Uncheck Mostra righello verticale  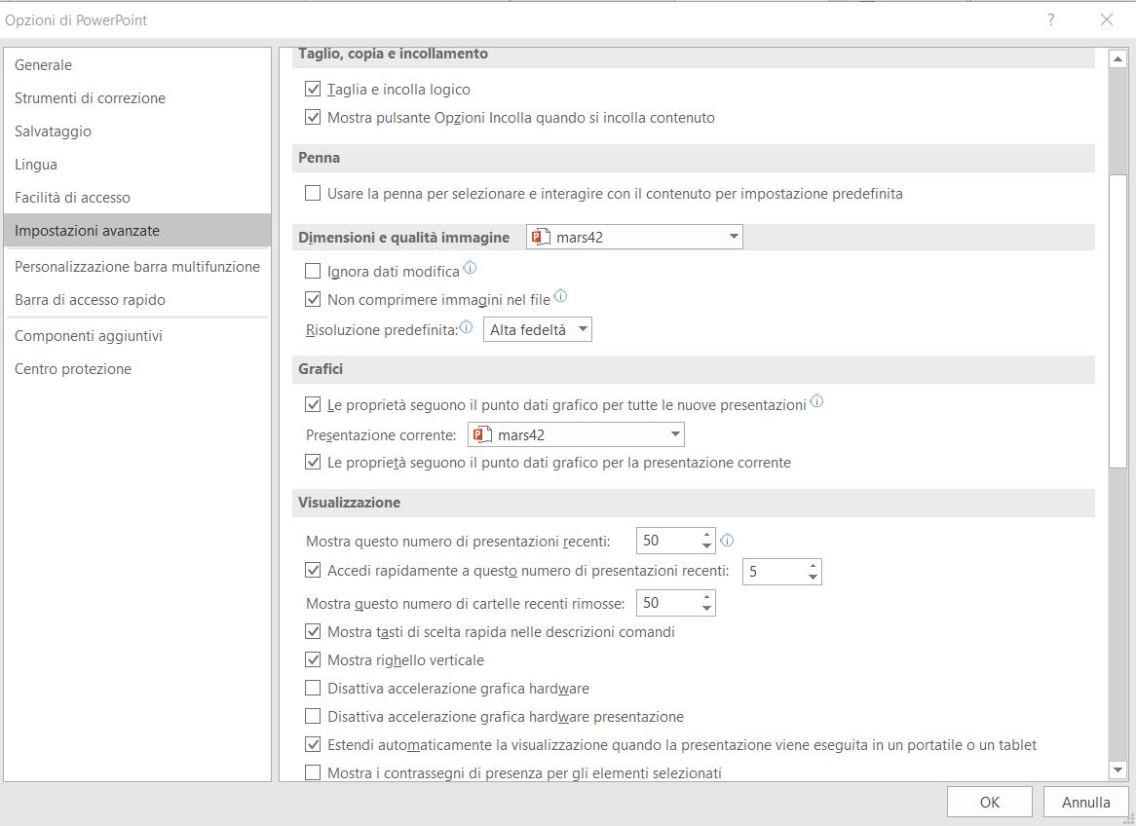(x=313, y=660)
